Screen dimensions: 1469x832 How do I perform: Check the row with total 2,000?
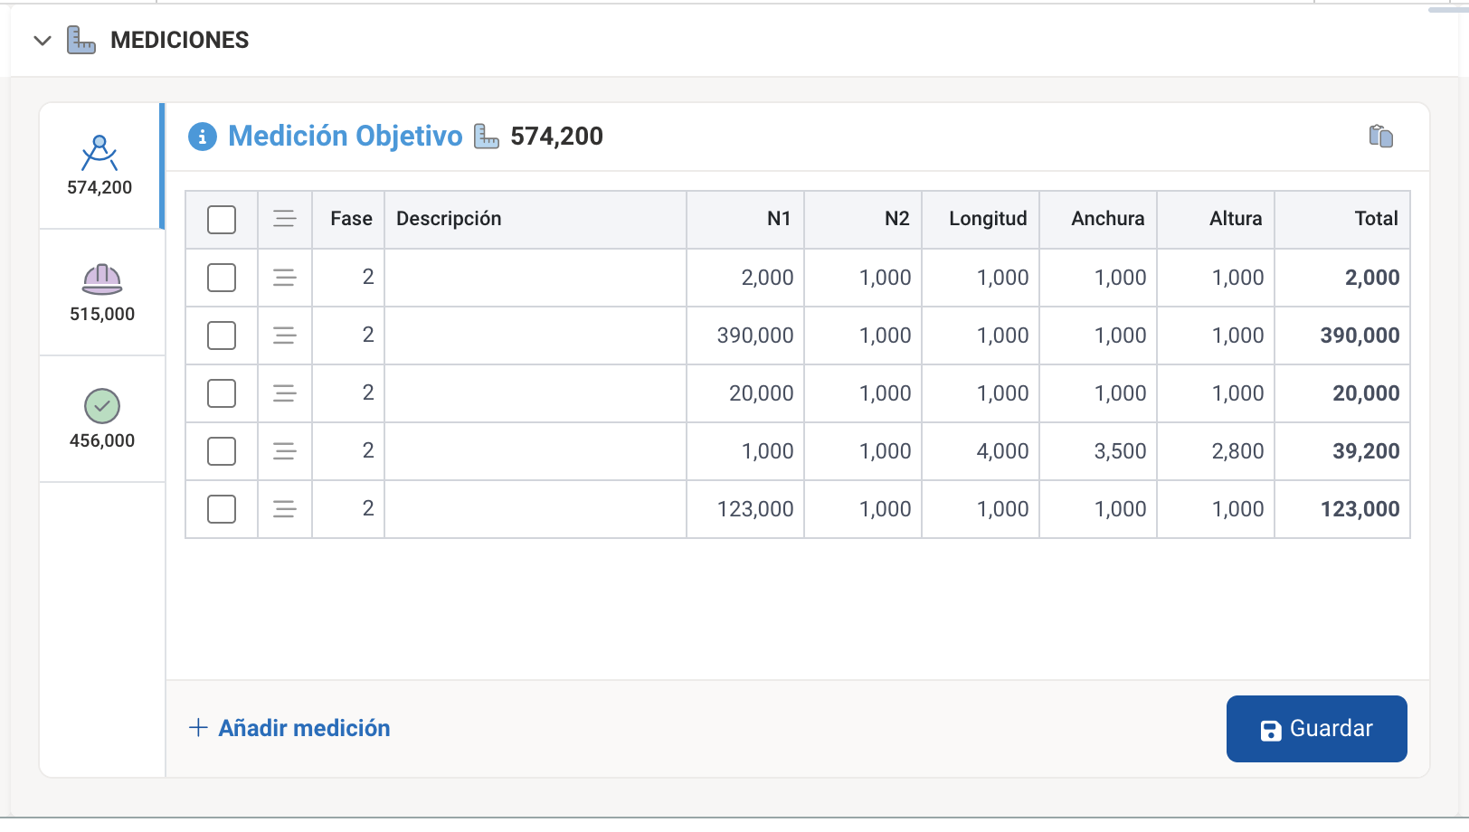pyautogui.click(x=222, y=278)
